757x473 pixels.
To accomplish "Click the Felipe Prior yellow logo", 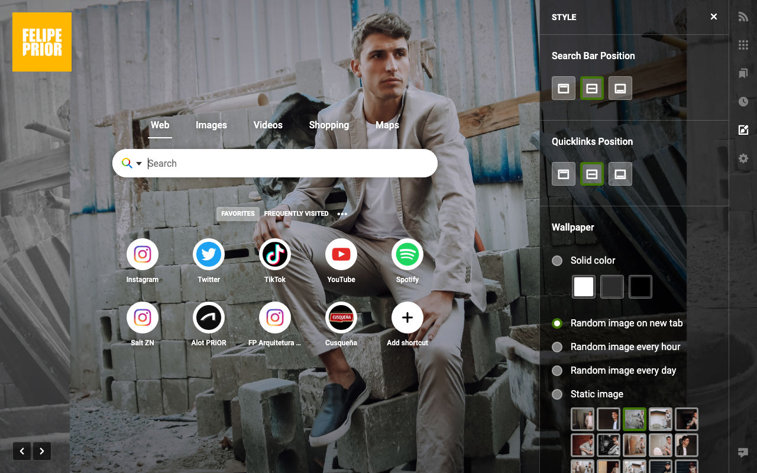I will coord(42,42).
